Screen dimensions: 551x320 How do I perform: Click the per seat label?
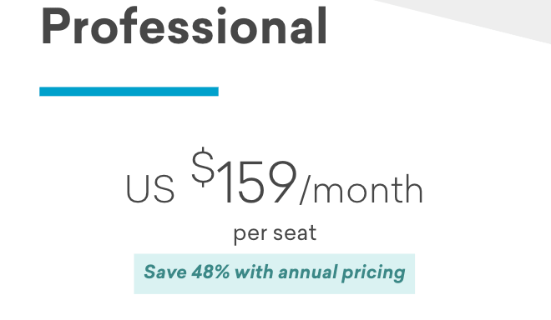[x=275, y=233]
